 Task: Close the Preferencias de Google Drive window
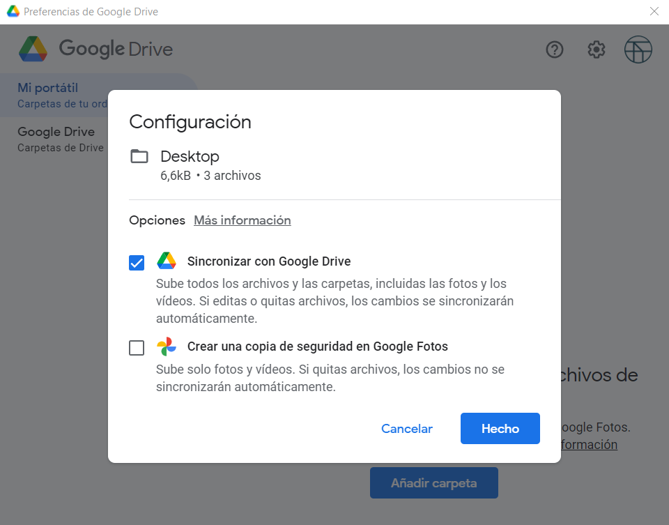tap(654, 12)
